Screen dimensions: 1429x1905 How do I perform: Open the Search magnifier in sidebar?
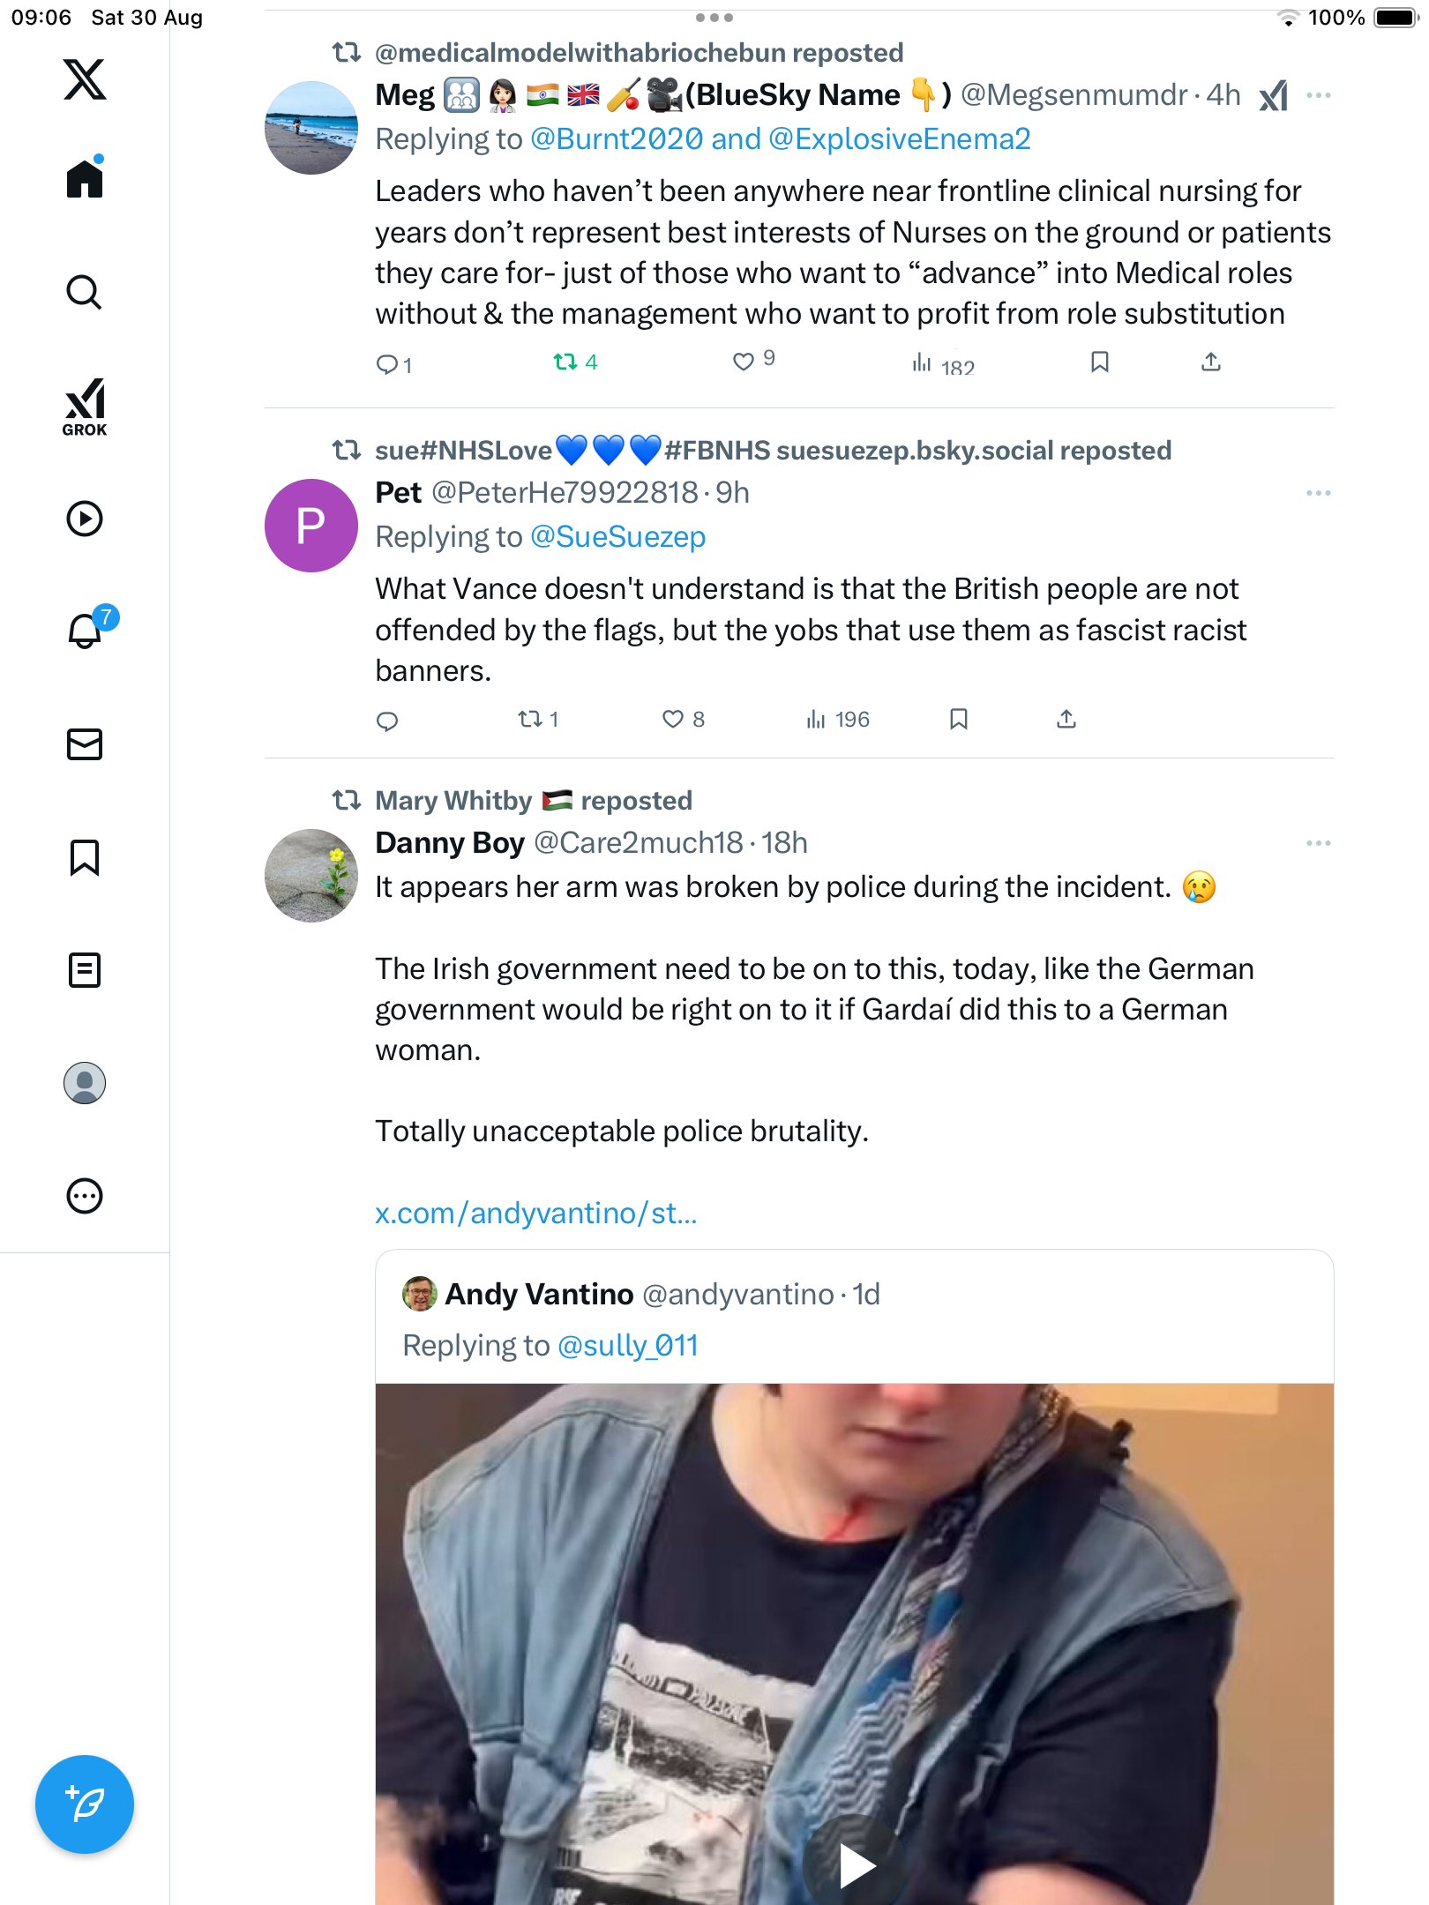pos(85,292)
